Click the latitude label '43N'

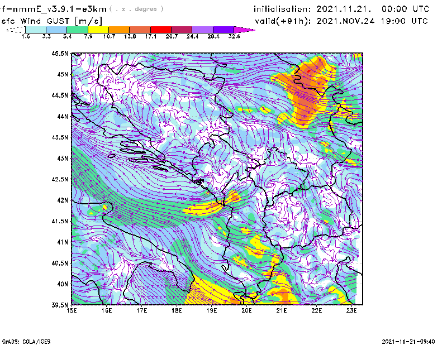63,158
